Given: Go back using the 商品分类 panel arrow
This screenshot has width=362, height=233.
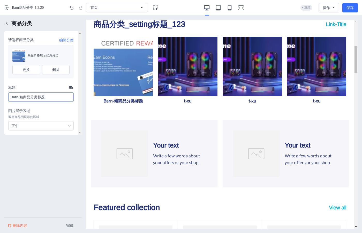Looking at the screenshot, I should point(6,23).
